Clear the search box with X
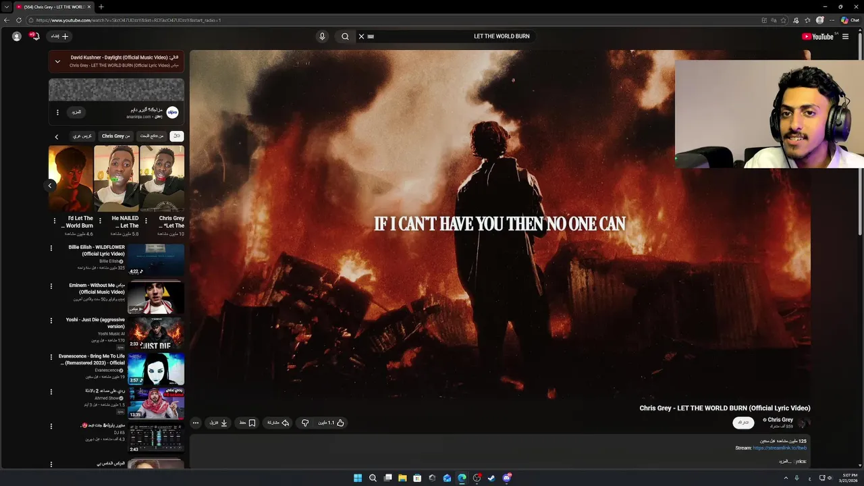This screenshot has height=486, width=864. (x=361, y=36)
